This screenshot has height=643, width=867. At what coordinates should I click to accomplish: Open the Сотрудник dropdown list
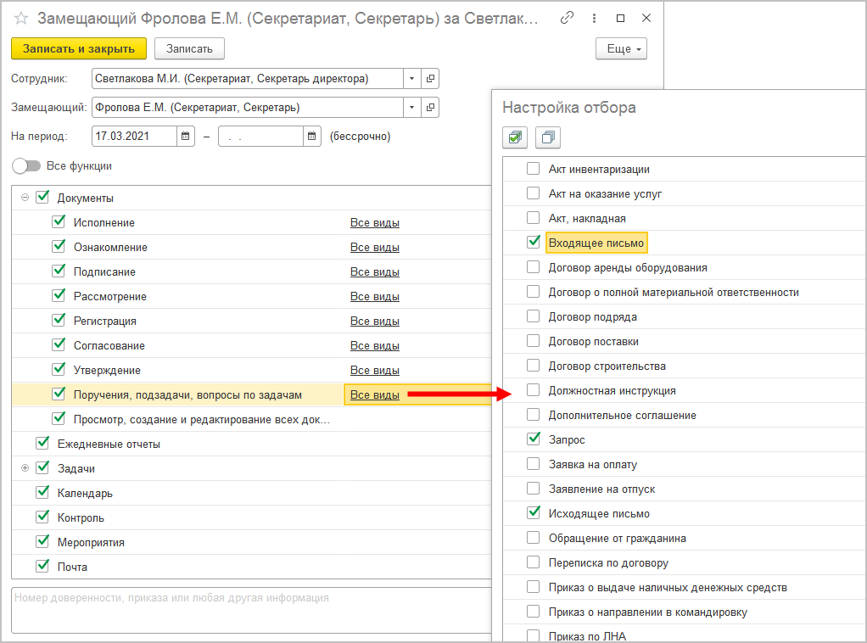pyautogui.click(x=412, y=79)
